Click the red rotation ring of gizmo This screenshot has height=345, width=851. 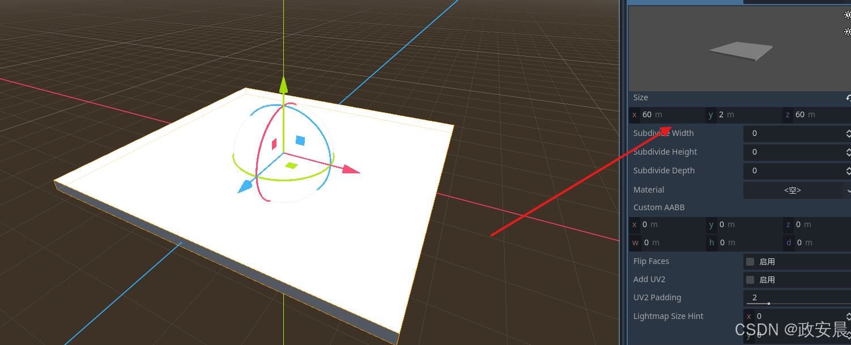pyautogui.click(x=261, y=153)
